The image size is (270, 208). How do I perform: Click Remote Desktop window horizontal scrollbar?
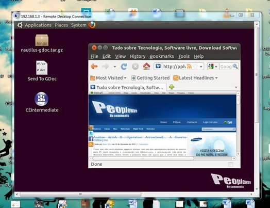click(80, 195)
